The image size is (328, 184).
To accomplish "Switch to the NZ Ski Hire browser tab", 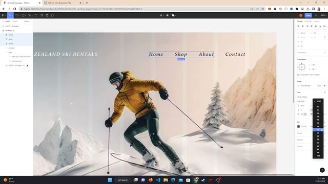I will pyautogui.click(x=63, y=3).
